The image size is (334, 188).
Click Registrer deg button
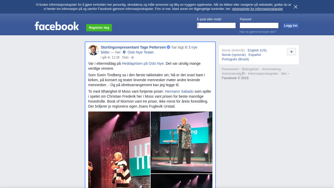point(99,28)
